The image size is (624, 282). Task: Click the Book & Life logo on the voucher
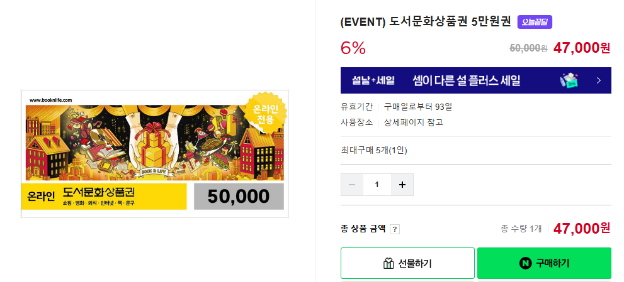(x=154, y=170)
